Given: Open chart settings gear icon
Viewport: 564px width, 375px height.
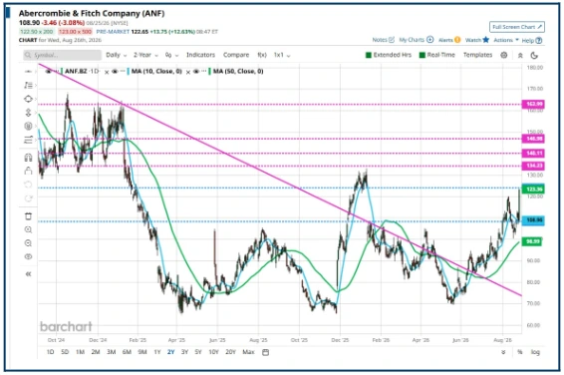Looking at the screenshot, I should 504,55.
